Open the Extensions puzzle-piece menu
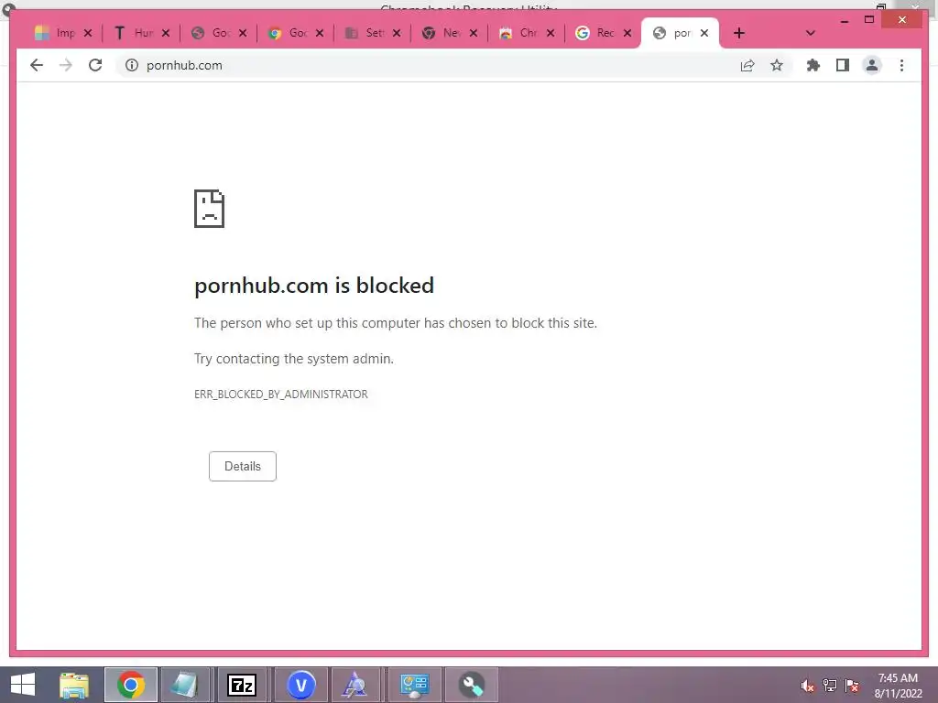Image resolution: width=938 pixels, height=703 pixels. [813, 65]
